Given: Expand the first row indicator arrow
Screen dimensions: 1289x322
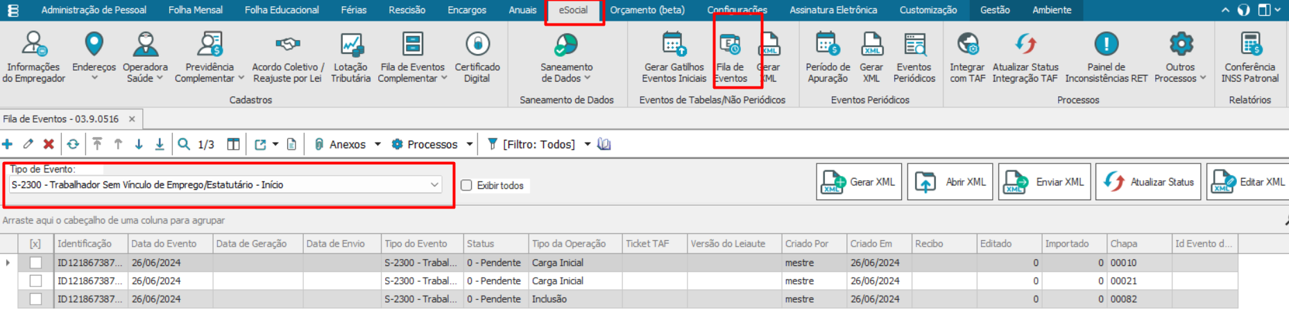Looking at the screenshot, I should click(x=8, y=263).
